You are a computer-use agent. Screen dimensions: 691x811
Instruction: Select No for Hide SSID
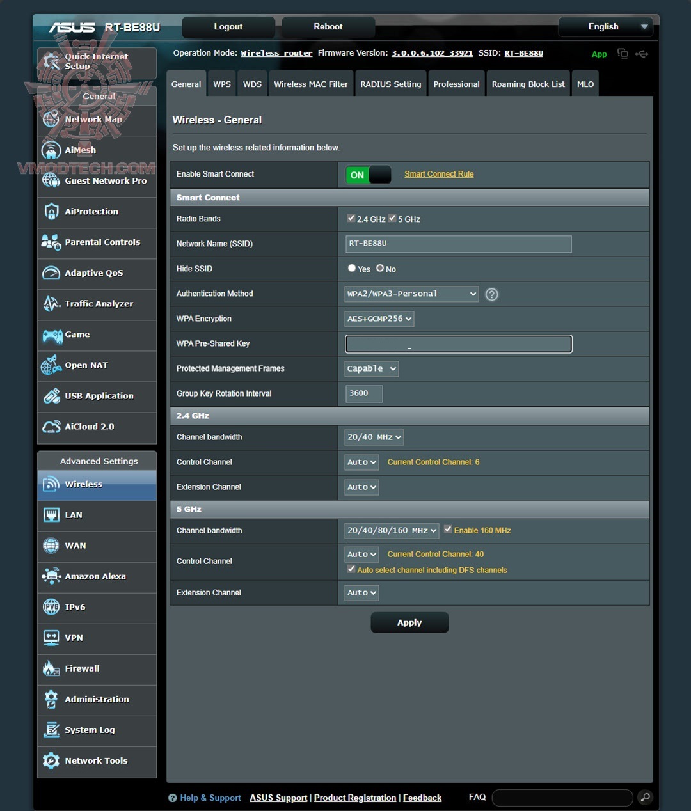click(x=380, y=268)
